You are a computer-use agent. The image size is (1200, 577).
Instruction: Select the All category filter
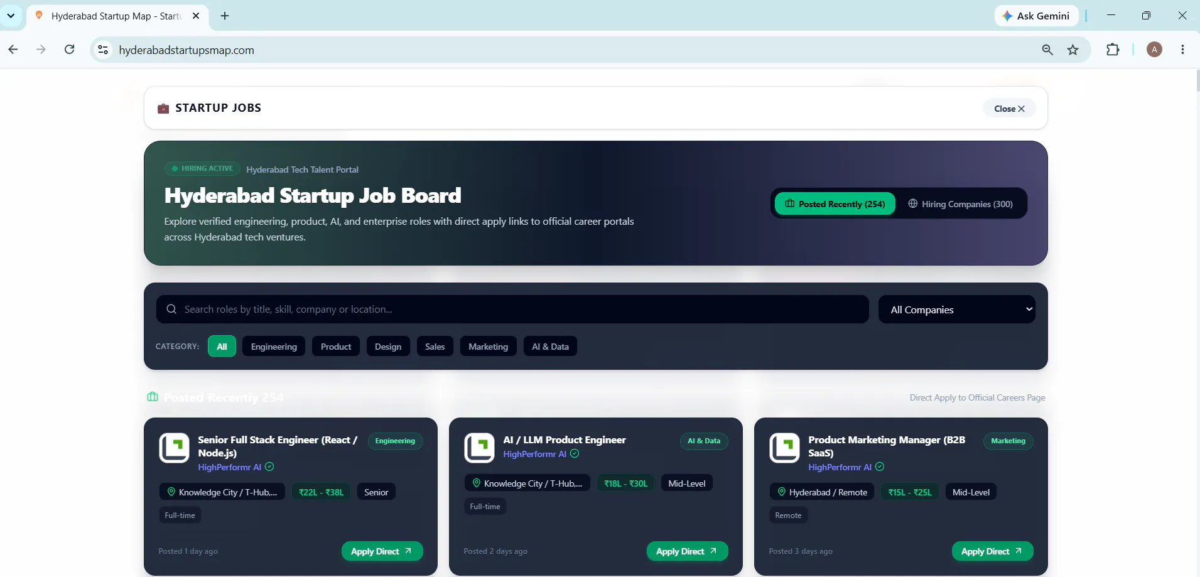[222, 347]
